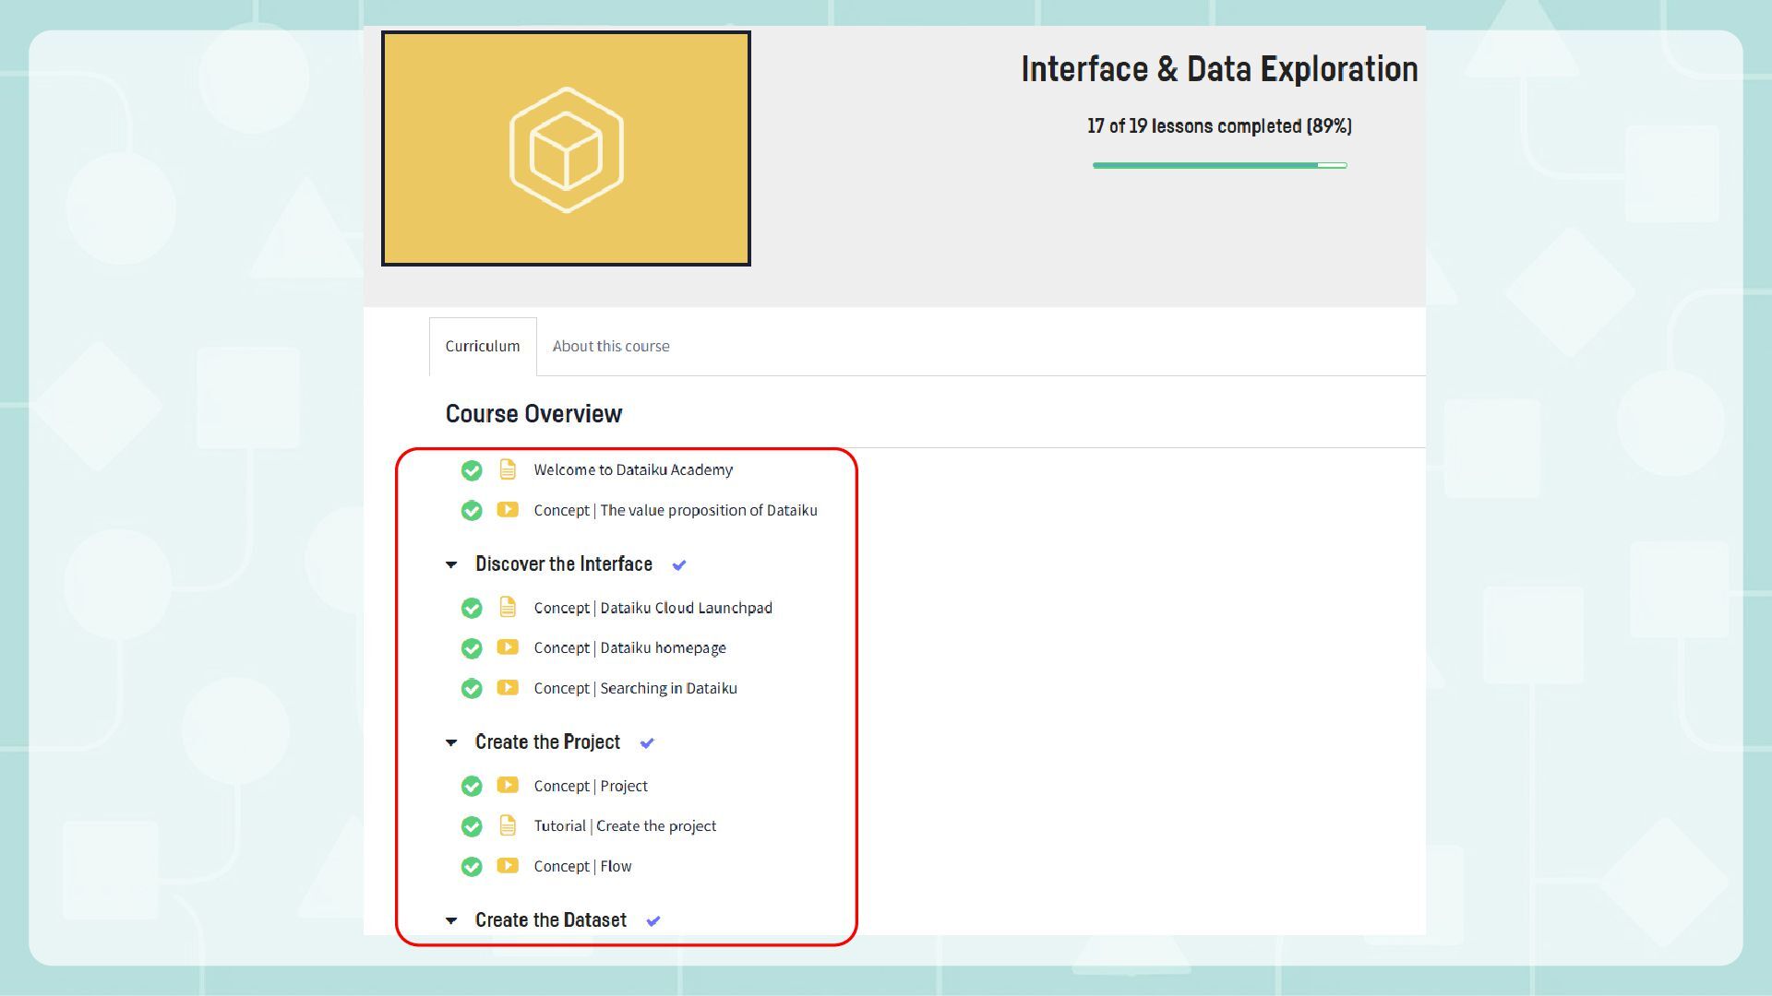Click video icon of Concept | Flow
The width and height of the screenshot is (1772, 996).
point(508,865)
